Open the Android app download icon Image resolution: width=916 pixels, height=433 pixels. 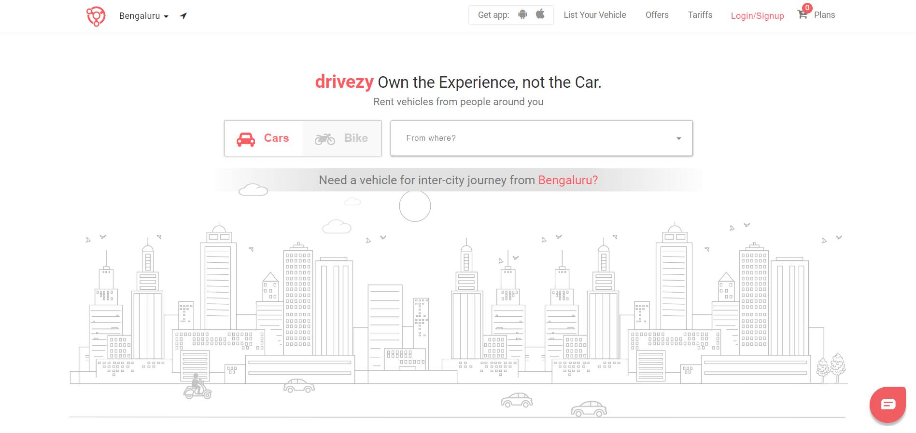point(522,14)
